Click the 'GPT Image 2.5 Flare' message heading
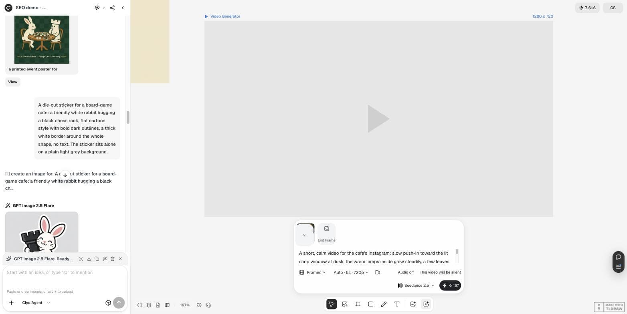 pos(33,205)
